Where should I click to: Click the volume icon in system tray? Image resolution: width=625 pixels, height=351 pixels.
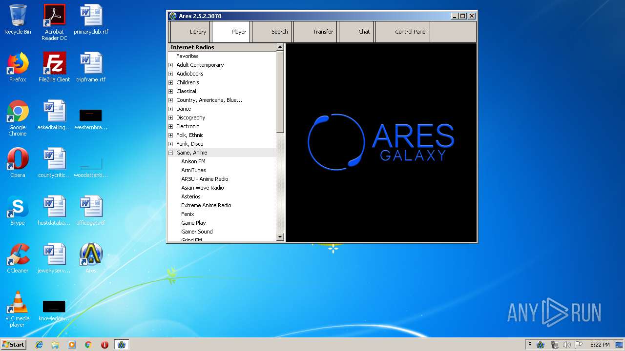pyautogui.click(x=566, y=345)
